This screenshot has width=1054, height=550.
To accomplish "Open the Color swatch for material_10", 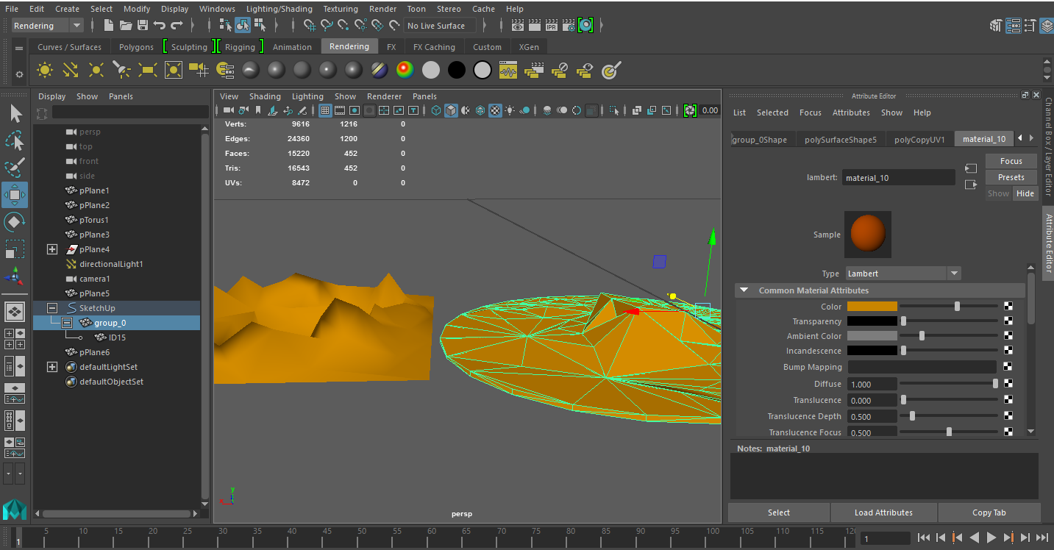I will (x=872, y=307).
